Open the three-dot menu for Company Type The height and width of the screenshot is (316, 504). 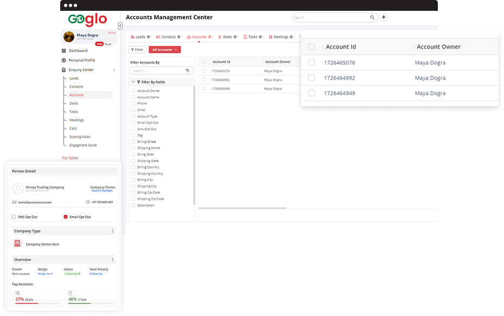point(113,231)
